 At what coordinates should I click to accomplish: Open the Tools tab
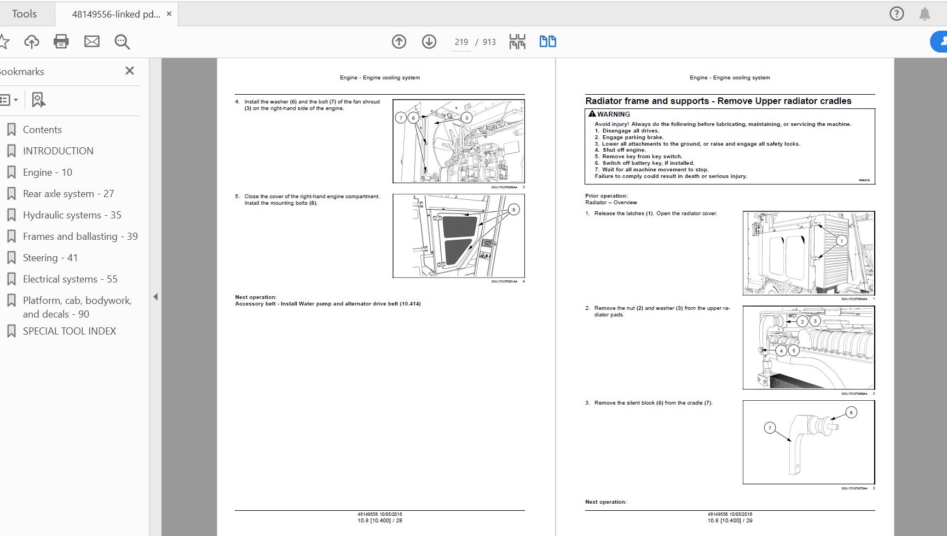point(25,14)
